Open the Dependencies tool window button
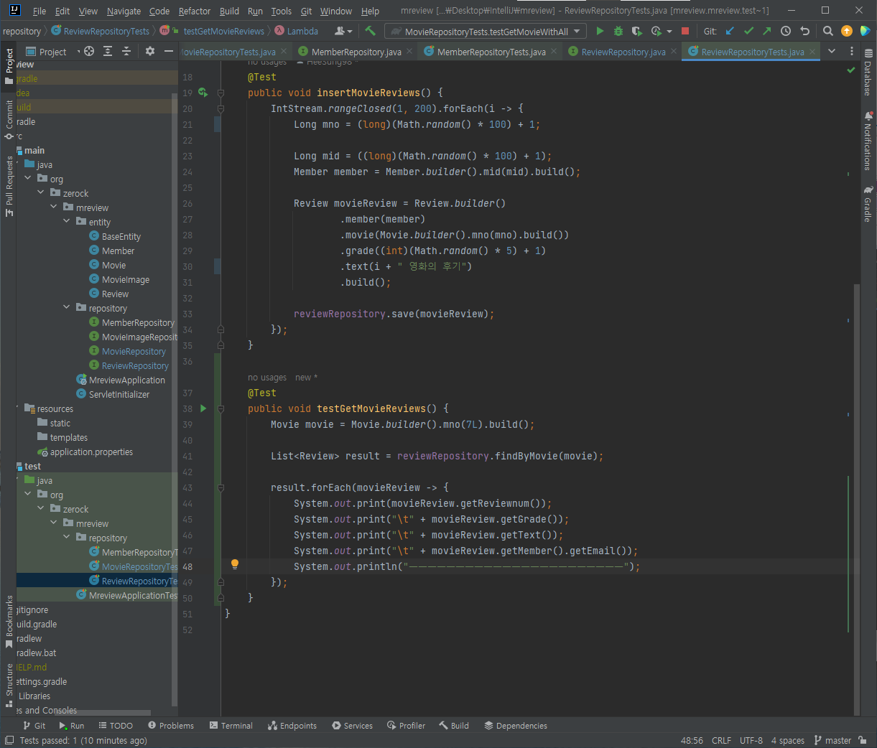Screen dimensions: 877x748 pyautogui.click(x=516, y=726)
